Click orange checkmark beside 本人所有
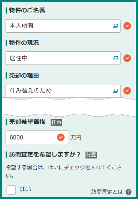Image resolution: width=138 pixels, height=199 pixels. click(x=127, y=26)
